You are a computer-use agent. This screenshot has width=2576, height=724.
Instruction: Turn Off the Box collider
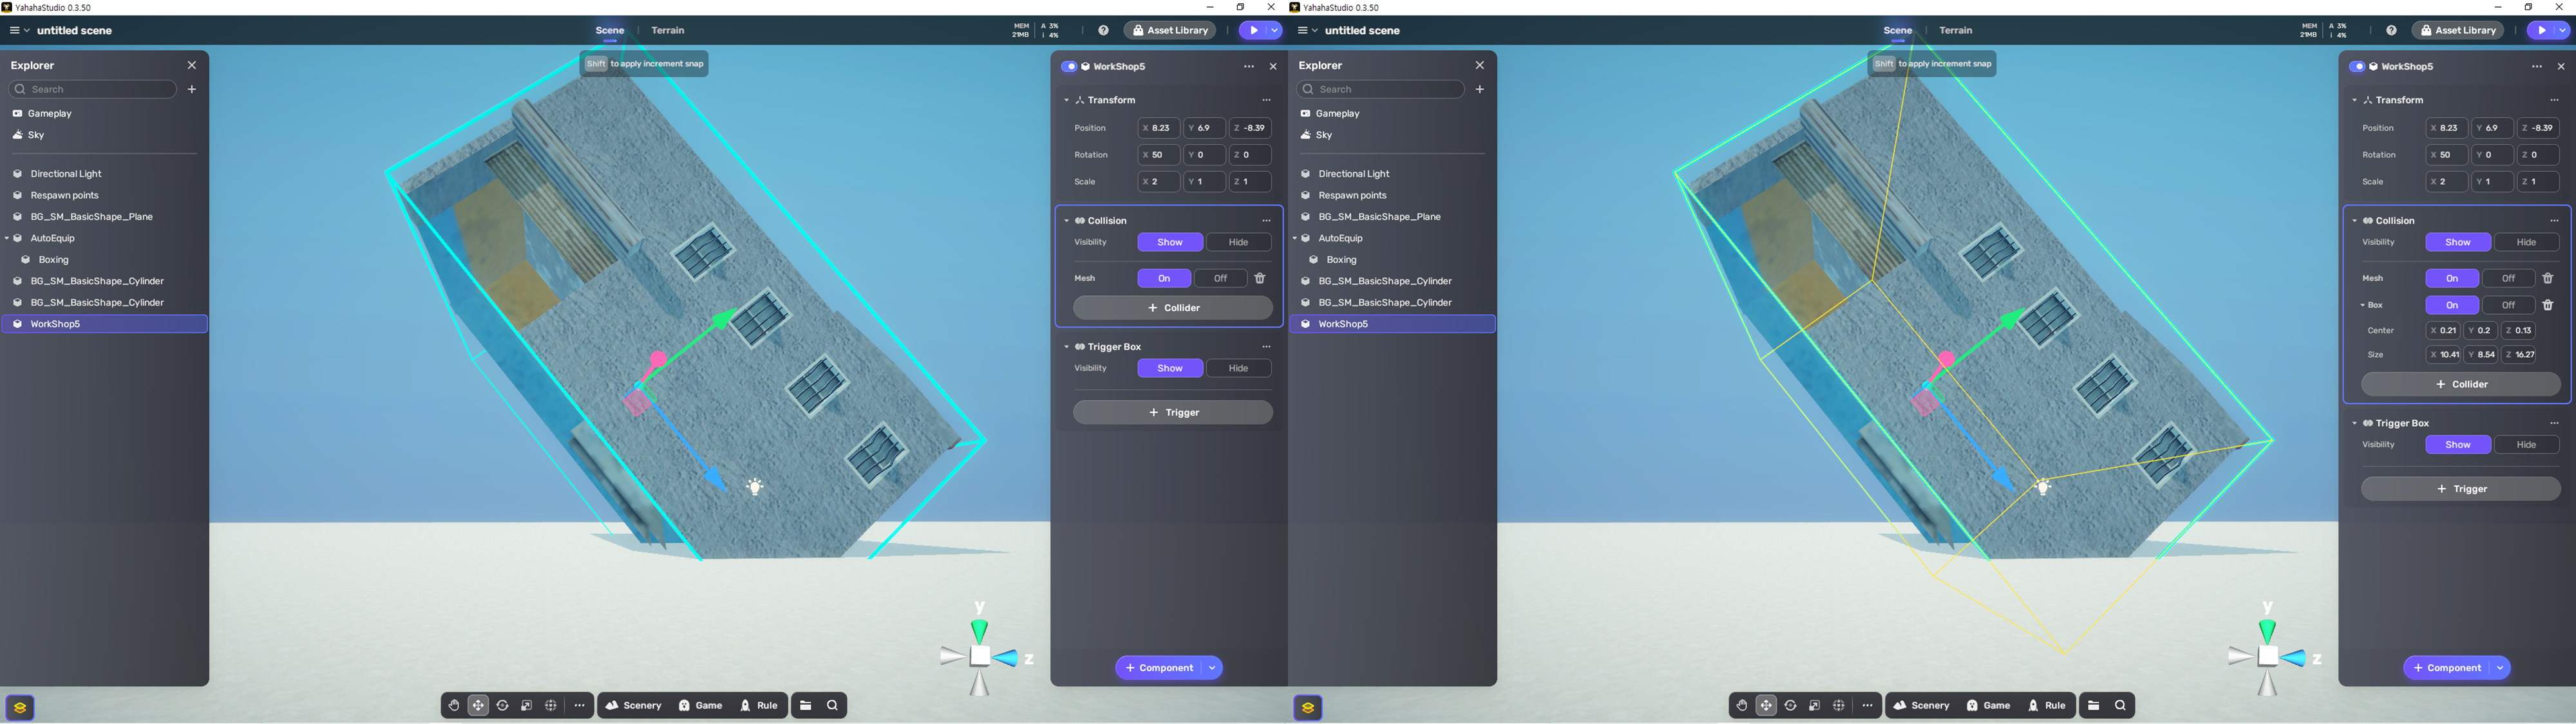click(x=2507, y=305)
